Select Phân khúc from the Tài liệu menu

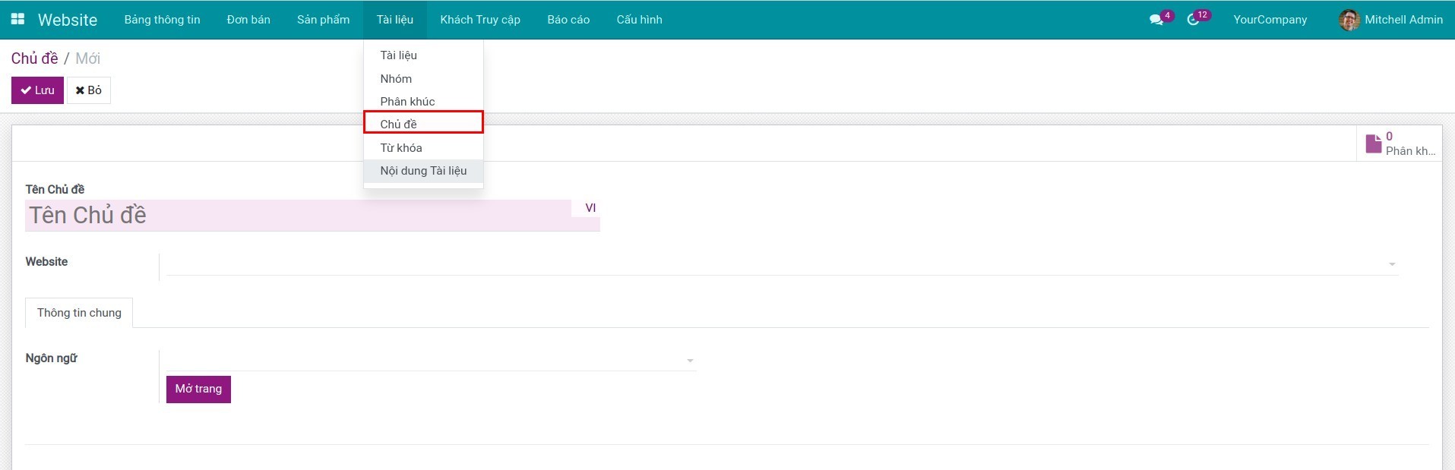[407, 102]
